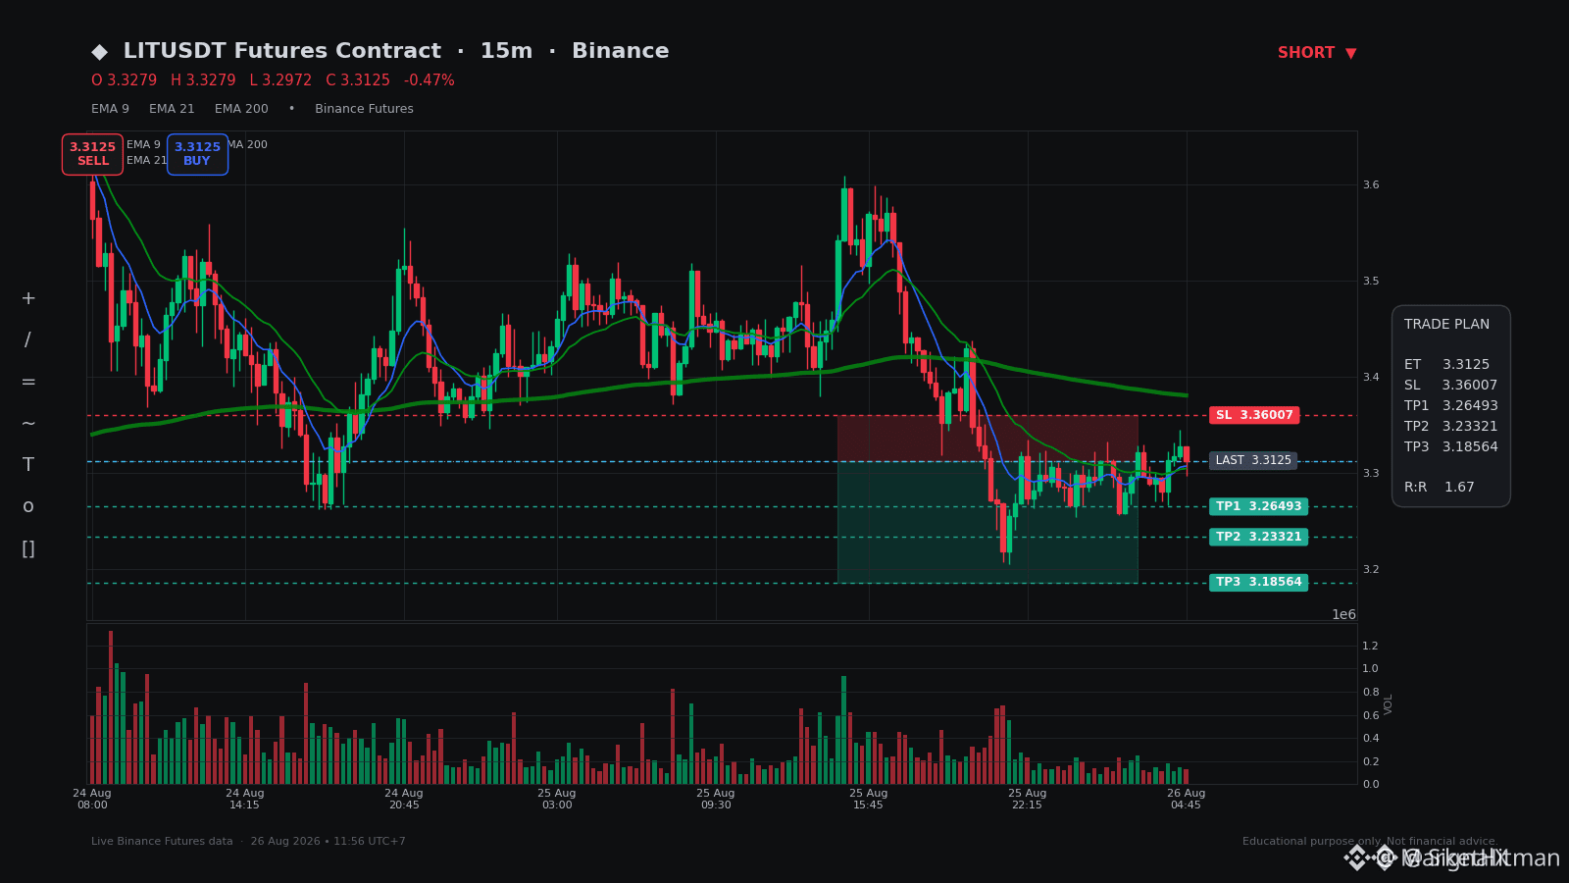Viewport: 1569px width, 883px height.
Task: Select the circle shape tool
Action: [28, 507]
